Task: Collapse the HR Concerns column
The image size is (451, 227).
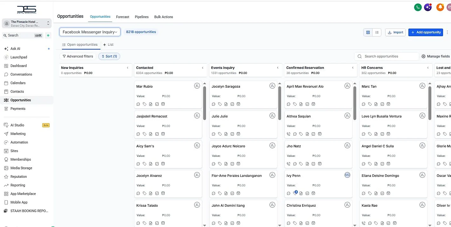Action: [x=428, y=68]
